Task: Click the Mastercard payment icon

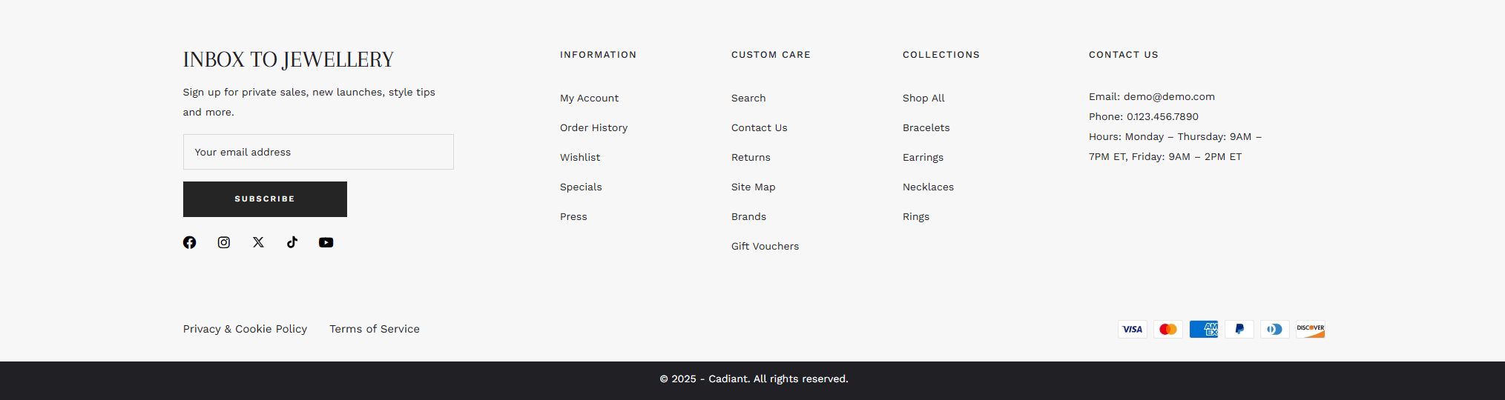Action: point(1168,329)
